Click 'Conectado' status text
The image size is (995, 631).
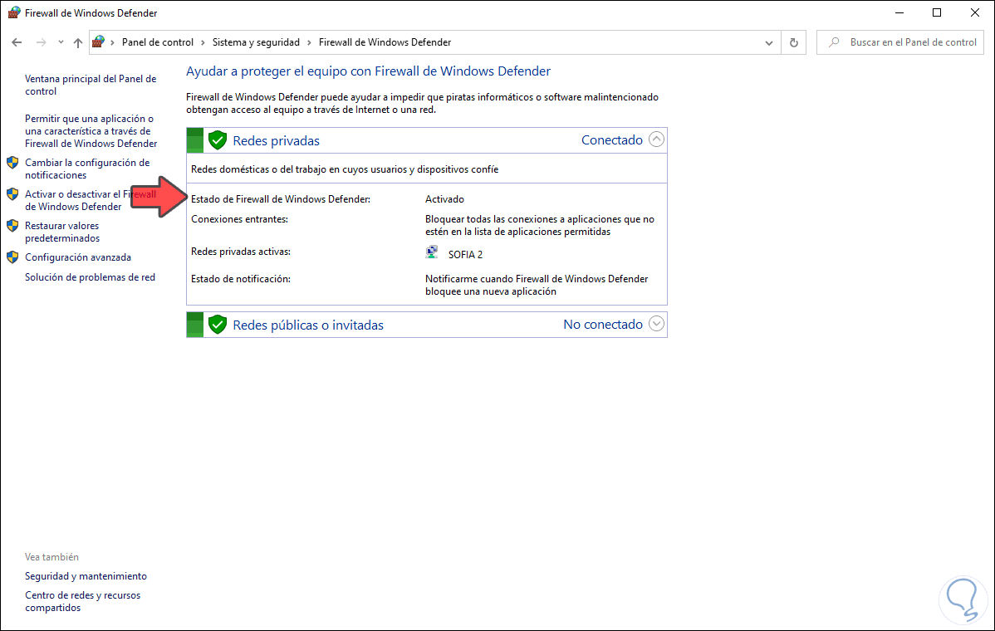coord(612,140)
